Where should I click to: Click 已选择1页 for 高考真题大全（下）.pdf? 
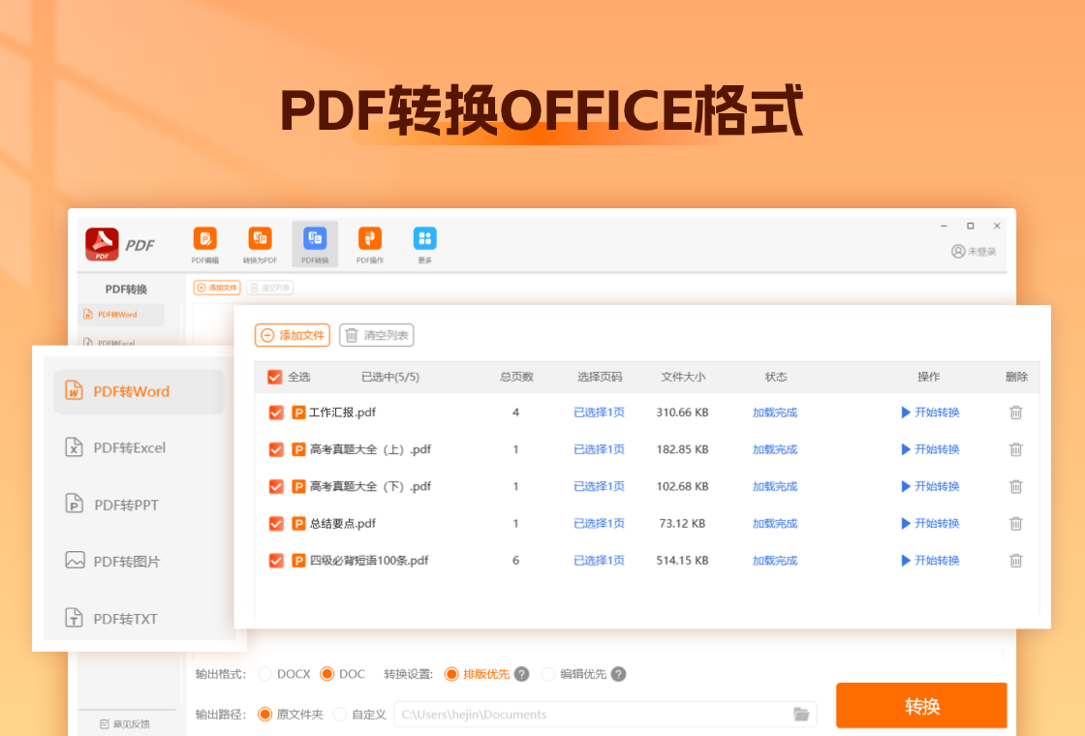[x=600, y=486]
